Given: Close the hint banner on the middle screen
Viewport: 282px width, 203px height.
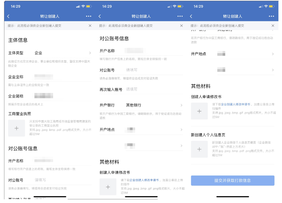Looking at the screenshot, I should coord(181,26).
